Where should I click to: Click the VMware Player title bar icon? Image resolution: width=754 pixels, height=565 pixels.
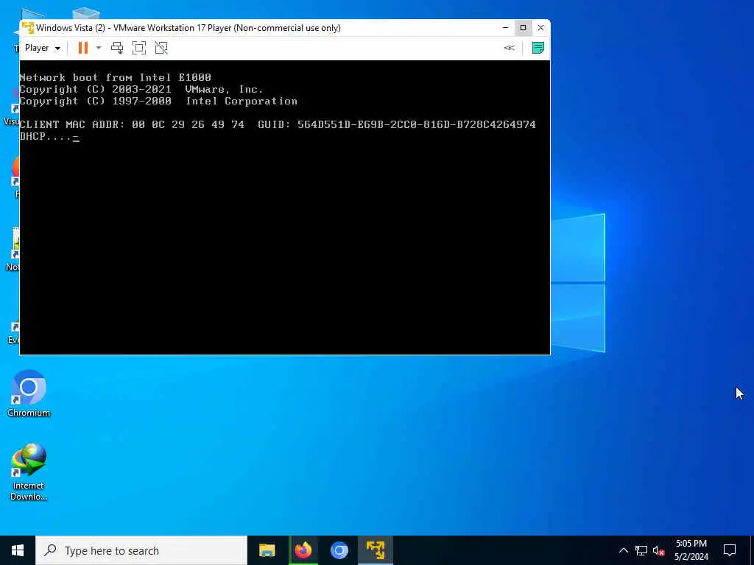click(x=28, y=28)
